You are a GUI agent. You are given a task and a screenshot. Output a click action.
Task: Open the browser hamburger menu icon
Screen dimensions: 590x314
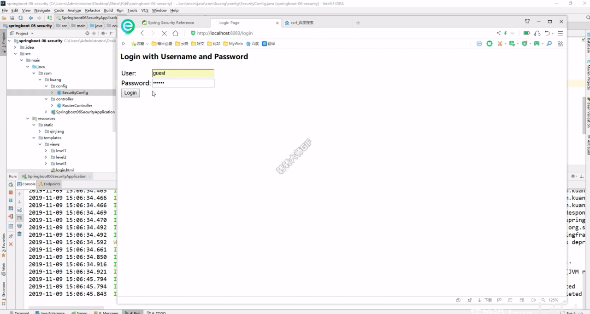[x=560, y=33]
